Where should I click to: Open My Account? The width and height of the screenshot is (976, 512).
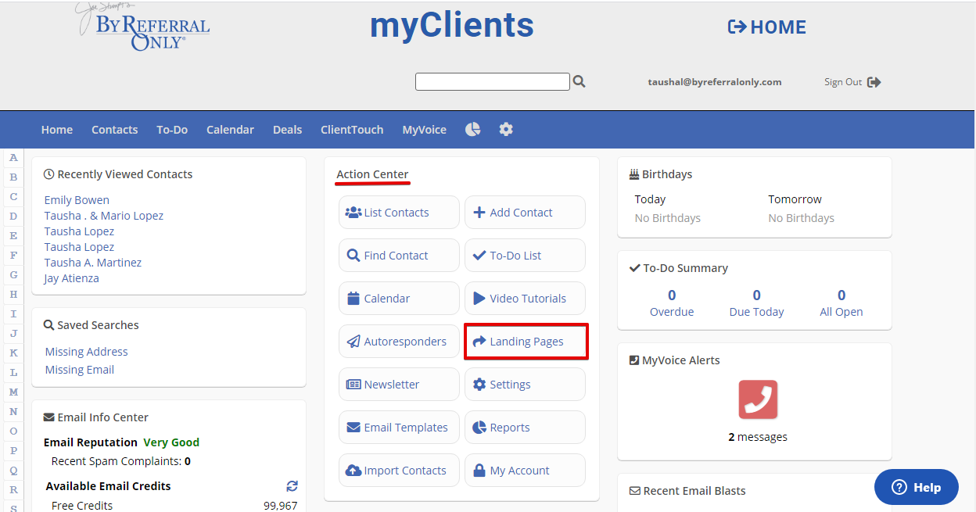[x=525, y=471]
